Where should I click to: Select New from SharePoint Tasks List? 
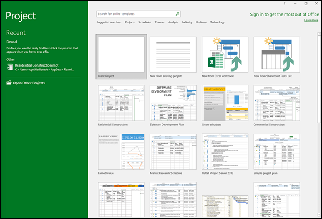tap(276, 57)
